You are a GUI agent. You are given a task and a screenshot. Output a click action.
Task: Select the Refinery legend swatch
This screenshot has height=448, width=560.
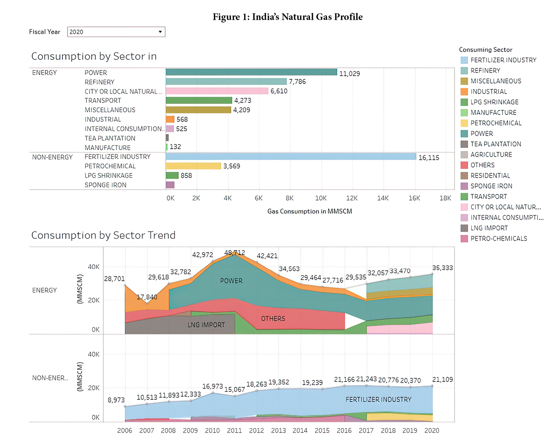tap(464, 71)
